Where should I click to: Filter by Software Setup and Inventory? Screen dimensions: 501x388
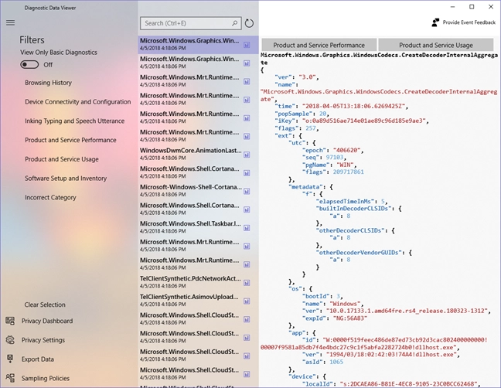(66, 179)
